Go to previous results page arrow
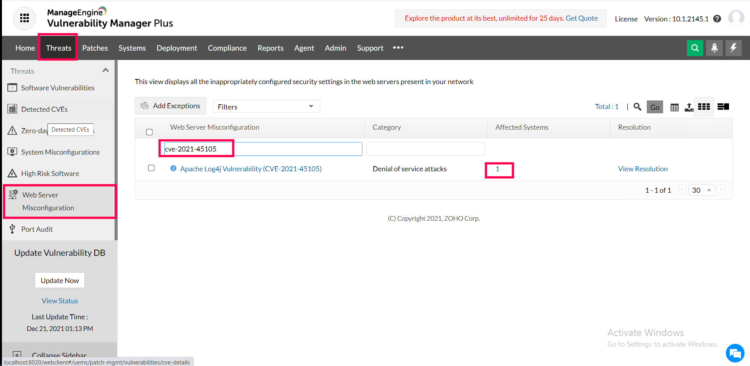750x366 pixels. (x=682, y=190)
